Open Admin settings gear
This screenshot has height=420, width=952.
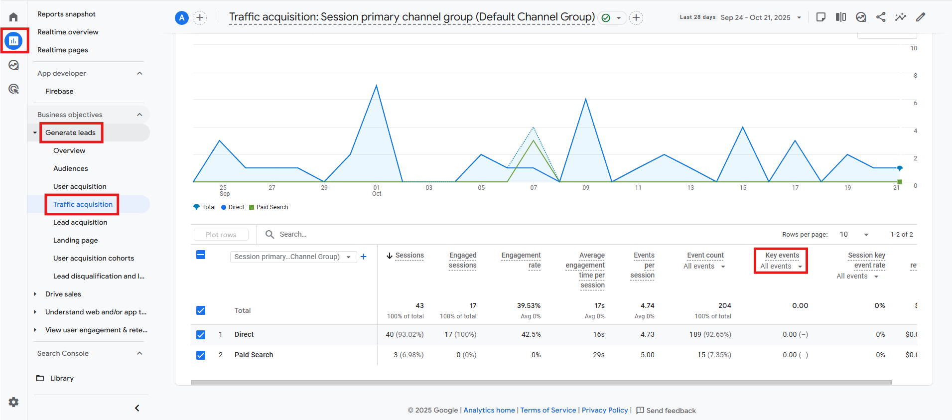[13, 402]
